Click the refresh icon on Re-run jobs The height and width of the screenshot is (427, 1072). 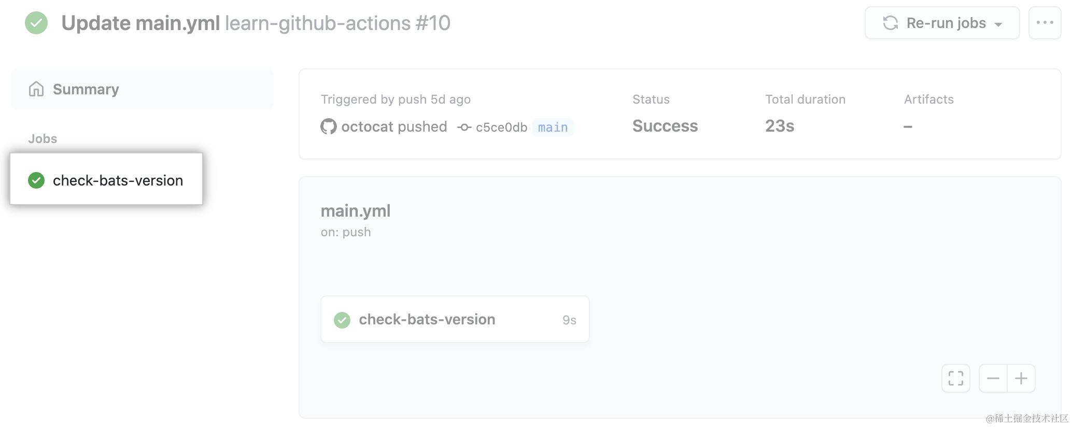tap(890, 23)
